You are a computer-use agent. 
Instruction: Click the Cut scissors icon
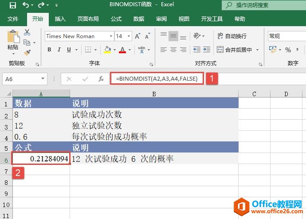pos(27,32)
